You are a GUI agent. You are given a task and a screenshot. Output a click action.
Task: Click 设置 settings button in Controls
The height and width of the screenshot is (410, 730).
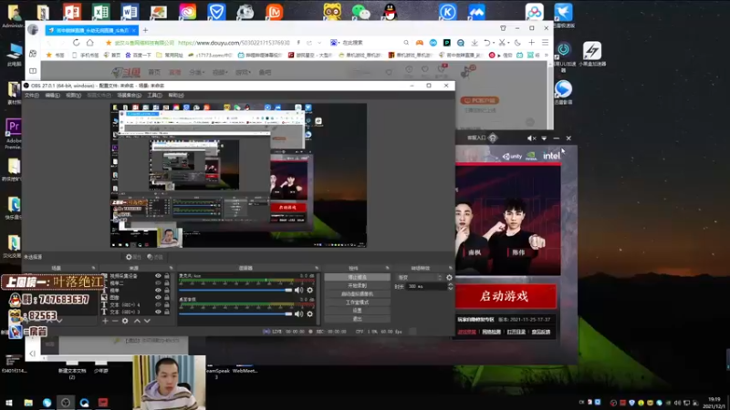coord(357,311)
